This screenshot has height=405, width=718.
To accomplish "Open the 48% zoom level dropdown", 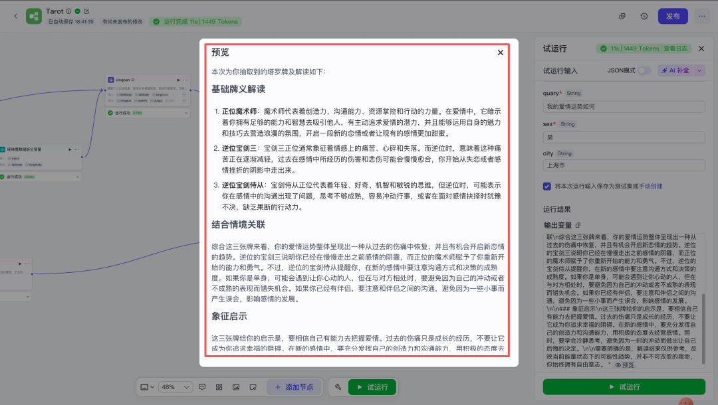I will pyautogui.click(x=176, y=386).
